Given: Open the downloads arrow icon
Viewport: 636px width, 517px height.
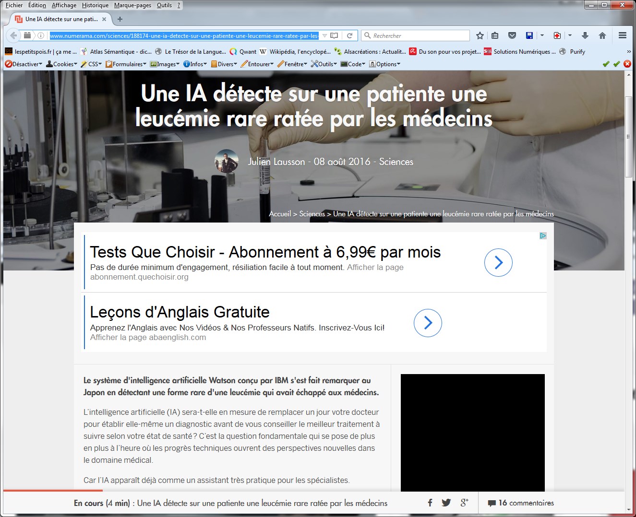Looking at the screenshot, I should [x=585, y=35].
